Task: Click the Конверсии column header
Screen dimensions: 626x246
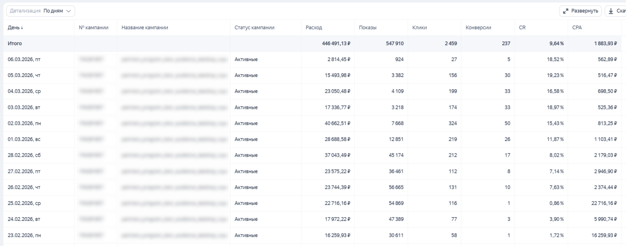Action: pos(478,28)
